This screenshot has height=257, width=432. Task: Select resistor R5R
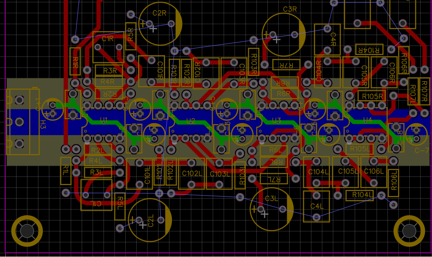coord(131,36)
